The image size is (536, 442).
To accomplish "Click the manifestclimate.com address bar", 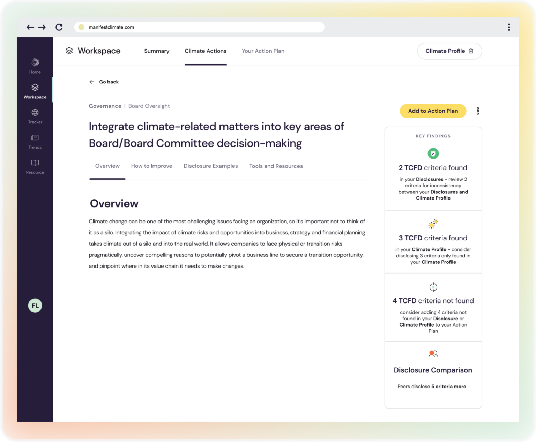I will pyautogui.click(x=199, y=27).
